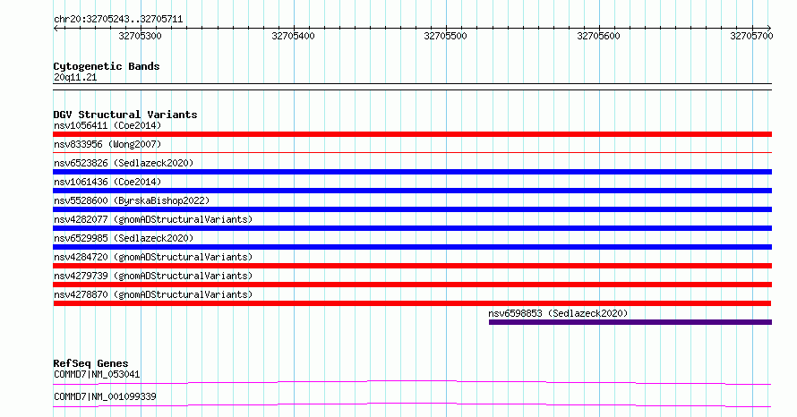This screenshot has height=417, width=797.
Task: Click the 20q11.21 band label
Action: point(75,77)
